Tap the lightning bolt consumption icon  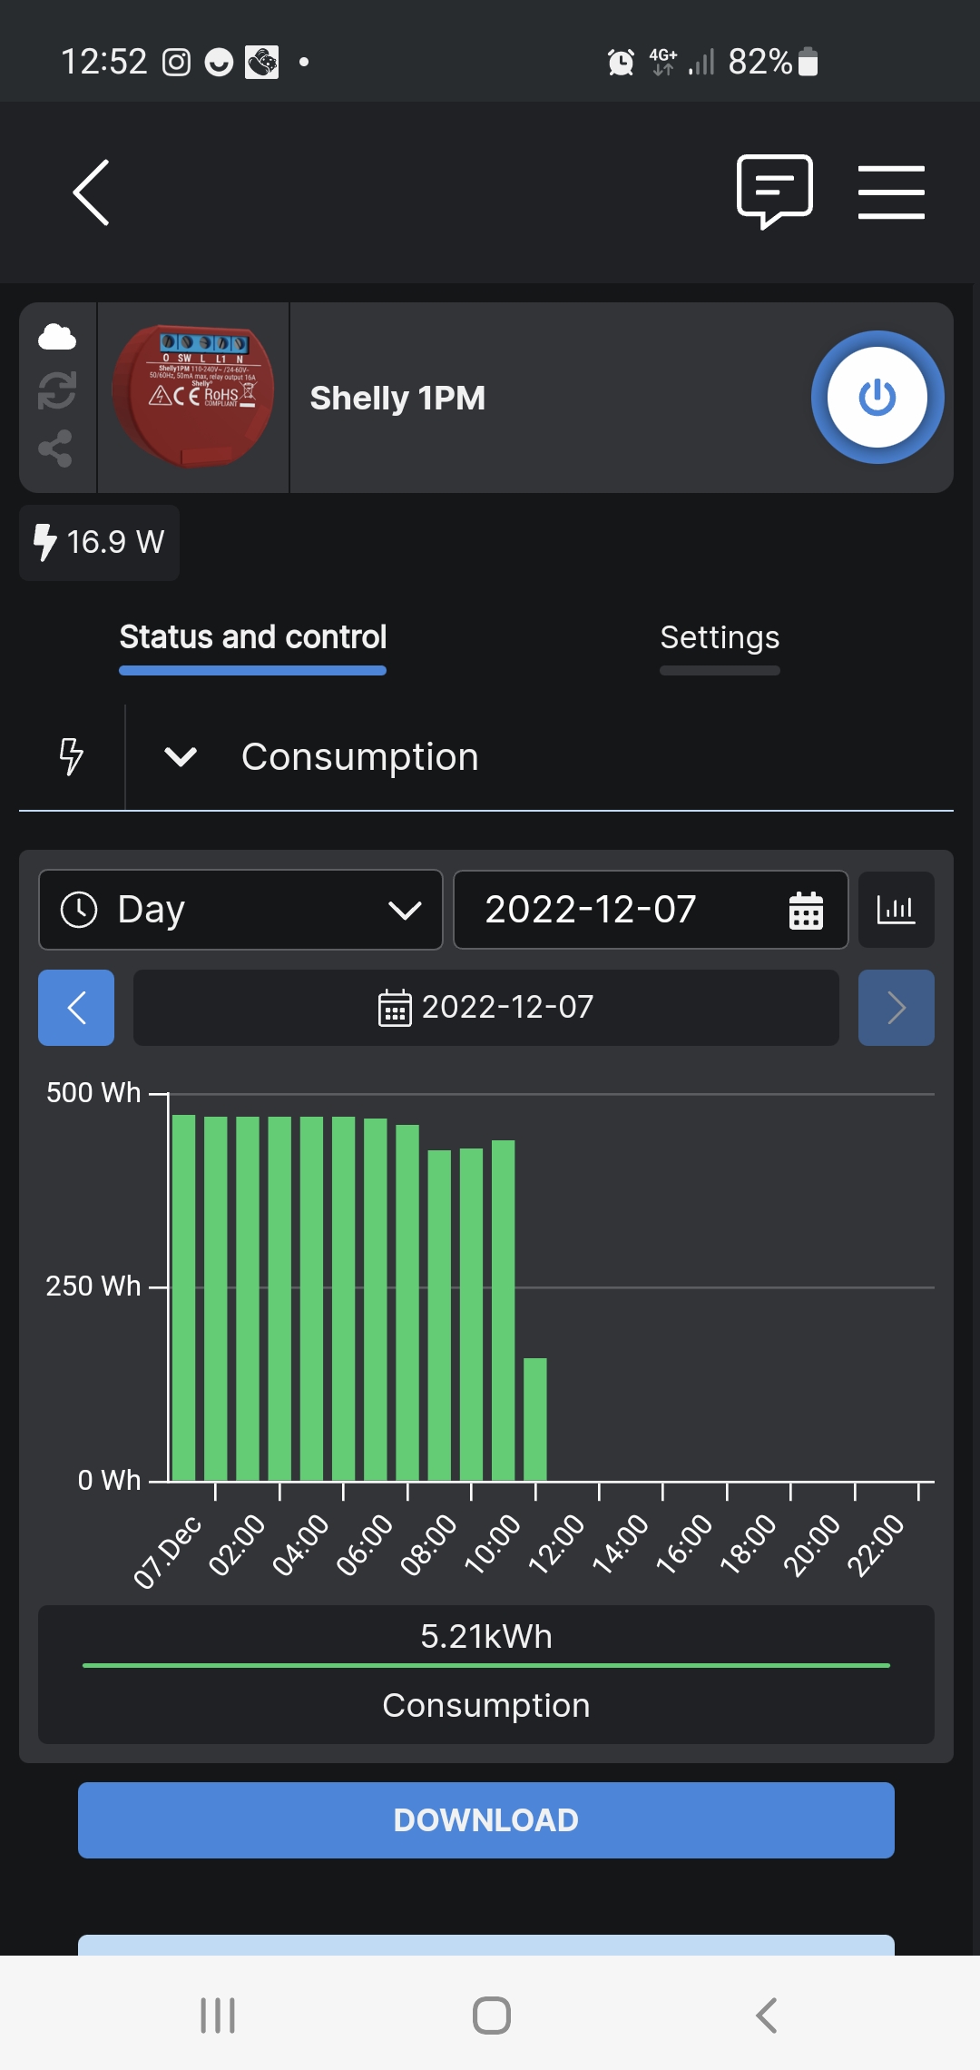pos(71,756)
